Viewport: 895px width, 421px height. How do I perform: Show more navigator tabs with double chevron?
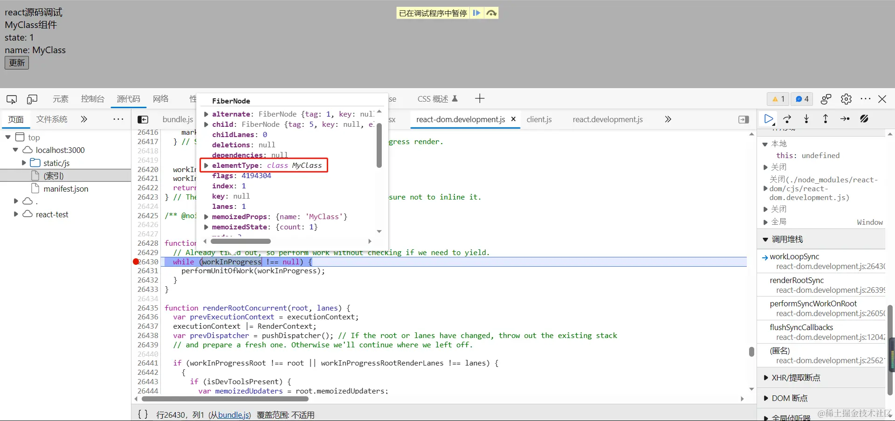click(84, 119)
